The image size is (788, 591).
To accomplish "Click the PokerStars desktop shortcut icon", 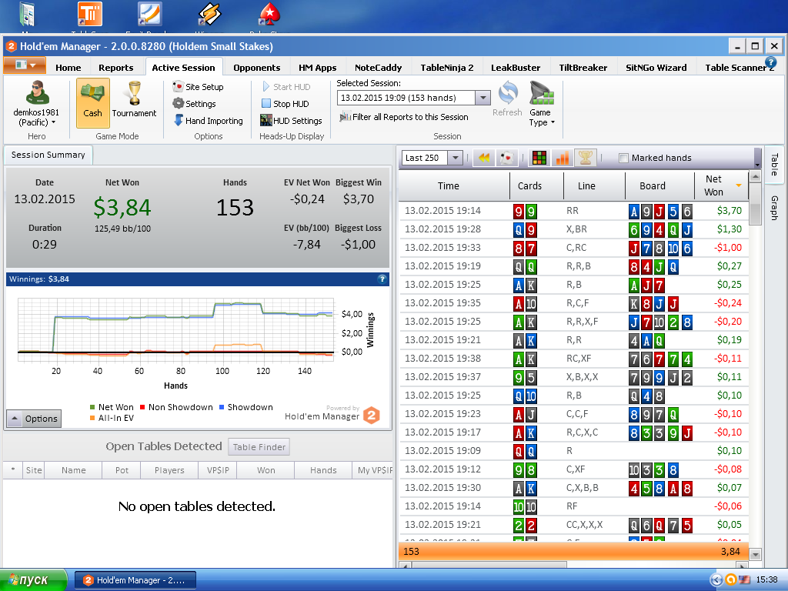I will 270,14.
